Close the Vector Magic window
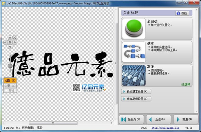 (194, 2)
